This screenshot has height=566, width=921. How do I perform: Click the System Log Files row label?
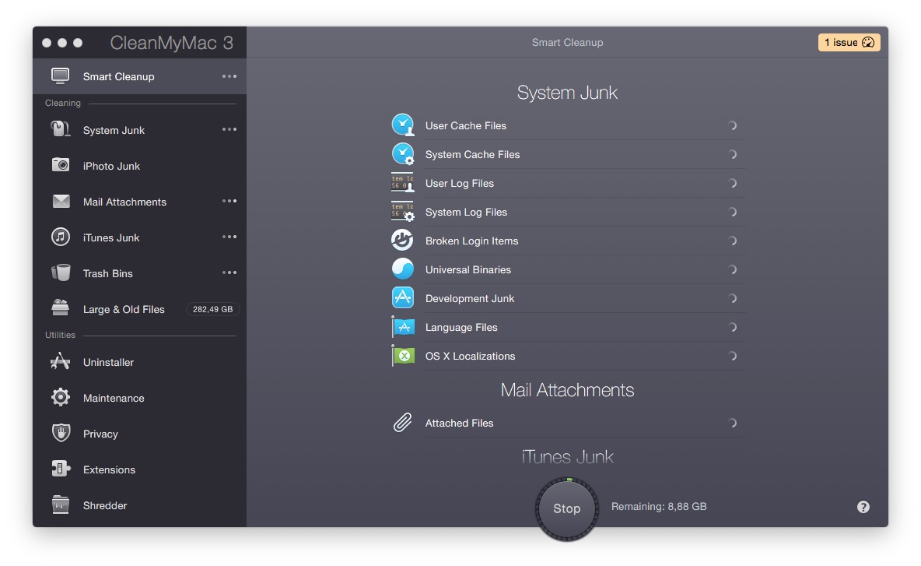click(x=466, y=213)
